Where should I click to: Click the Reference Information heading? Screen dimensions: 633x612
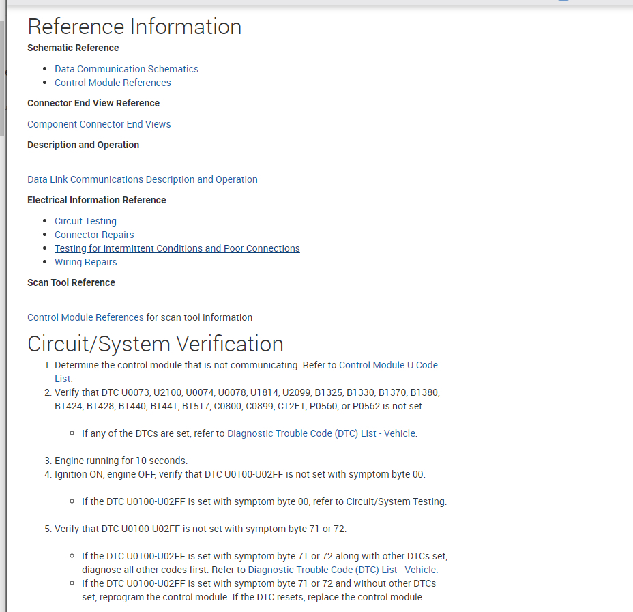[134, 27]
